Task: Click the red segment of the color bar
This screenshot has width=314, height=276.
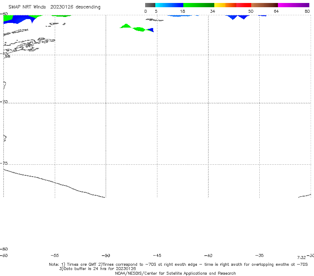Action: tap(244, 5)
